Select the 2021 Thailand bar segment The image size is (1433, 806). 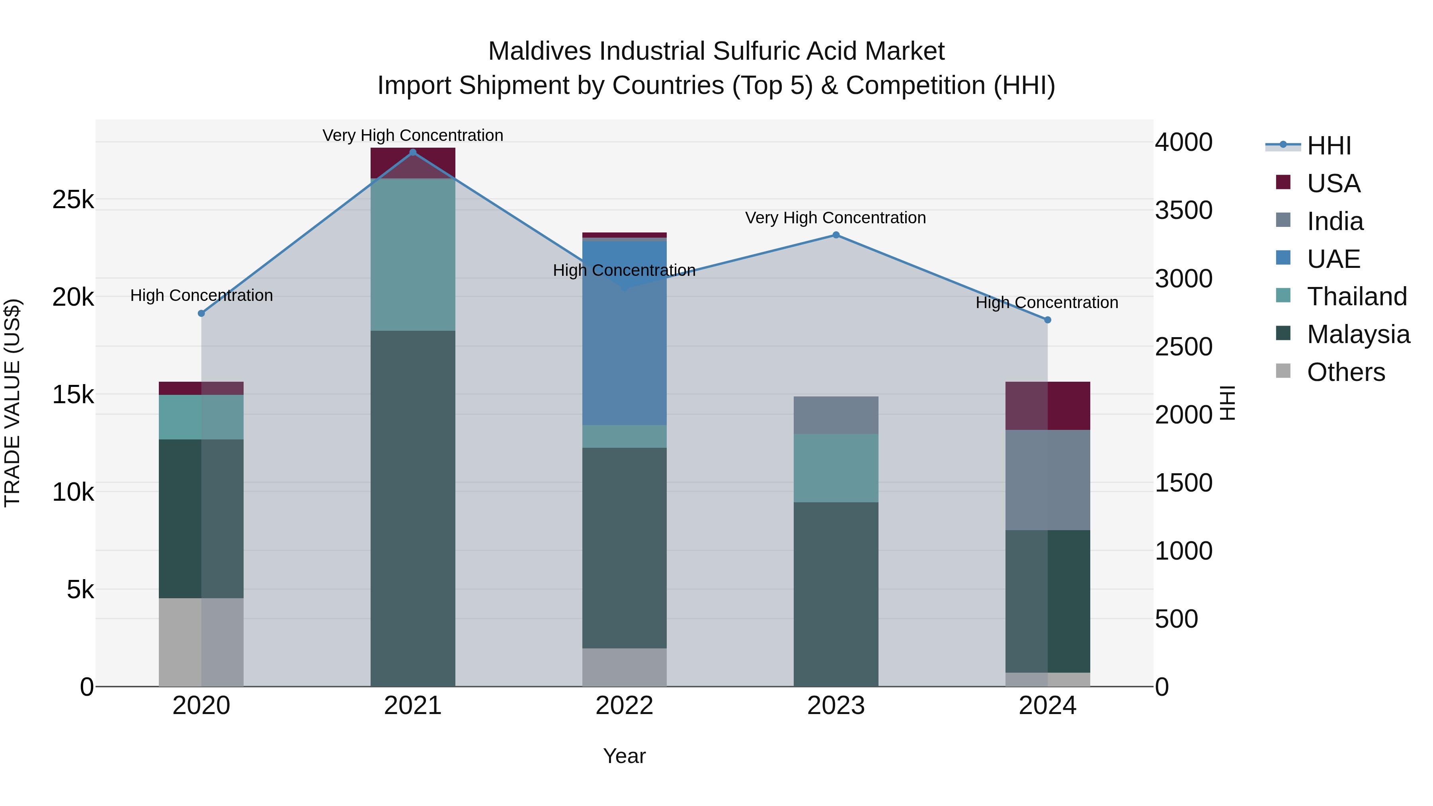[413, 255]
